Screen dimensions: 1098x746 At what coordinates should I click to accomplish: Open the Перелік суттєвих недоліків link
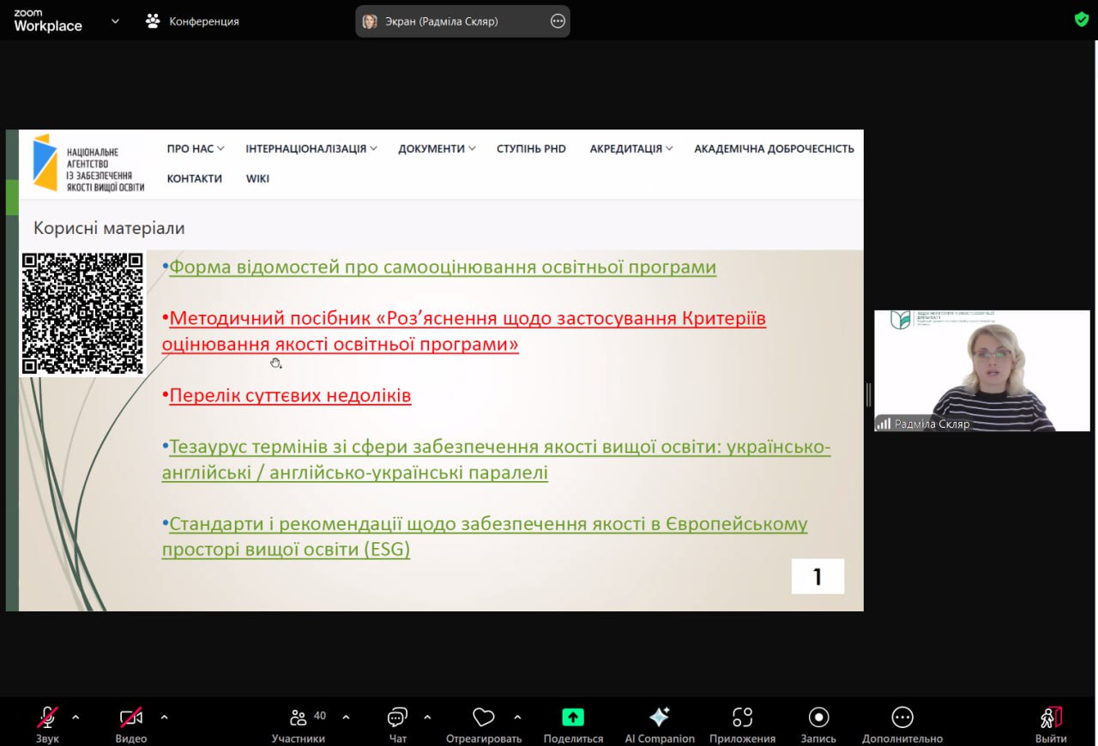[290, 395]
